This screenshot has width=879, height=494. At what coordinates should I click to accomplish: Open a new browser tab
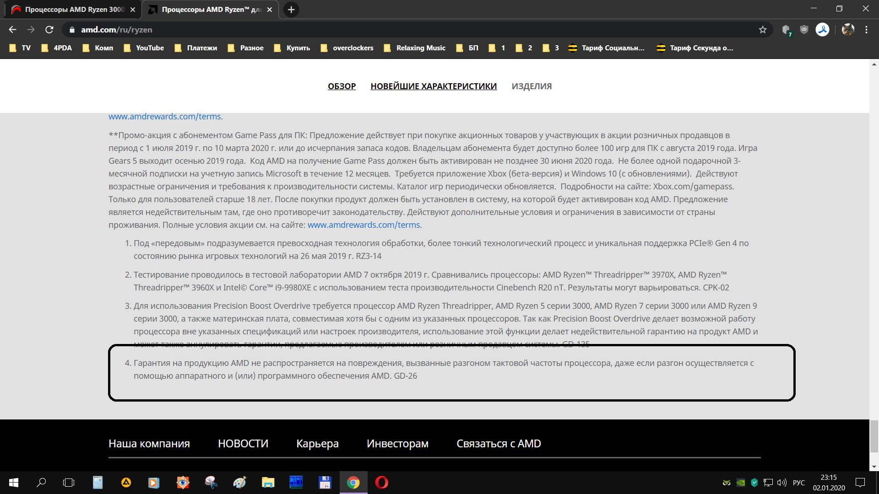pyautogui.click(x=291, y=10)
